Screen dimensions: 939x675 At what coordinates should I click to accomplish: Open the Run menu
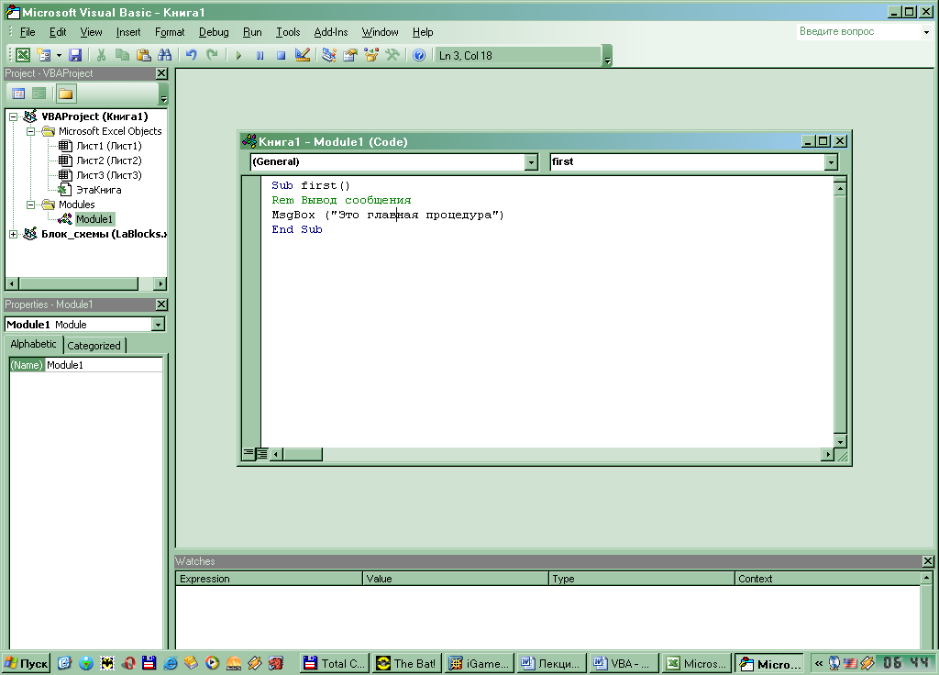coord(252,32)
